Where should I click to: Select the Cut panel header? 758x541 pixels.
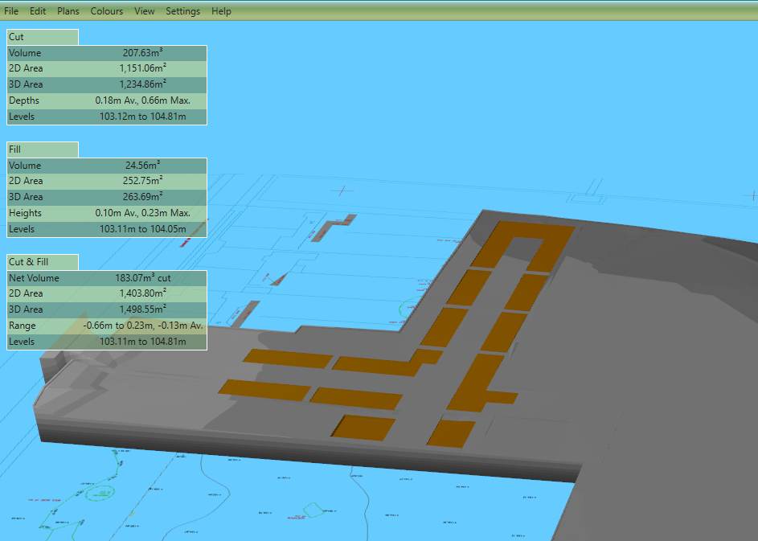[x=43, y=37]
